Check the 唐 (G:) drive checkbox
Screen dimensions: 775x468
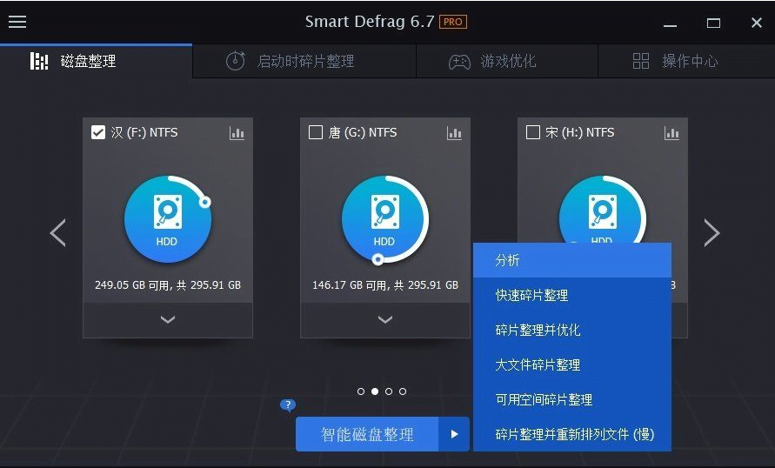(316, 132)
